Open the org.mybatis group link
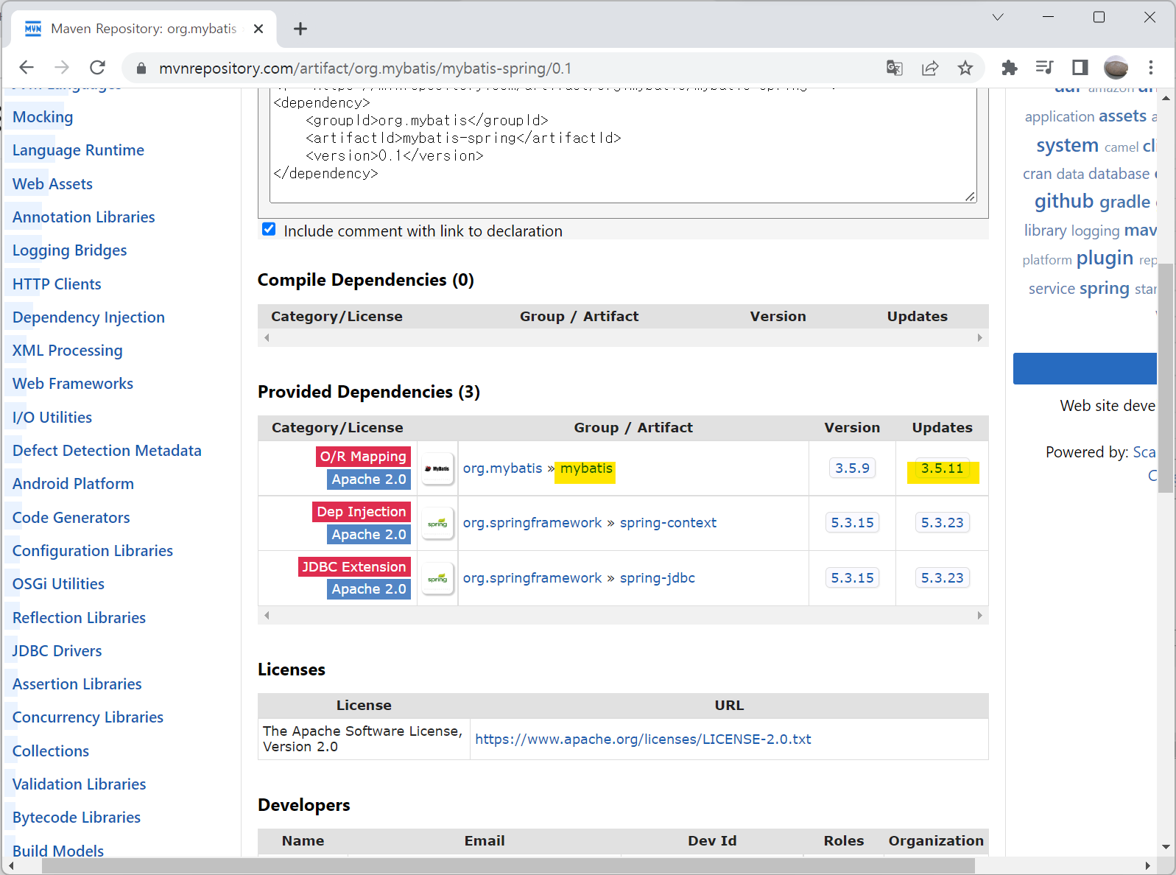The image size is (1176, 875). click(502, 468)
